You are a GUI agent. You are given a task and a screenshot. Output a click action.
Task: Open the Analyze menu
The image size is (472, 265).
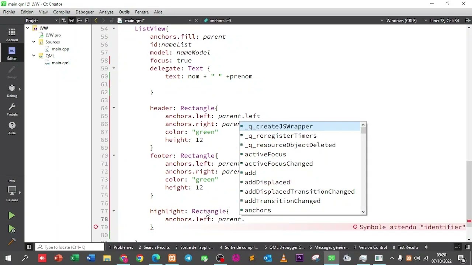tap(106, 12)
